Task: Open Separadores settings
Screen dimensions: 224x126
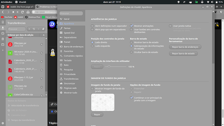Action: (x=71, y=37)
